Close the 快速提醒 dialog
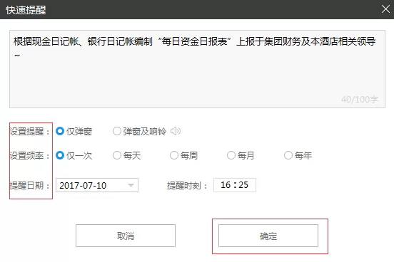 coord(385,9)
